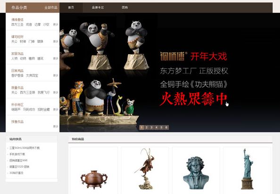The width and height of the screenshot is (280, 194).
Task: Select the 西方三圣限 subcategory link
Action: click(27, 92)
